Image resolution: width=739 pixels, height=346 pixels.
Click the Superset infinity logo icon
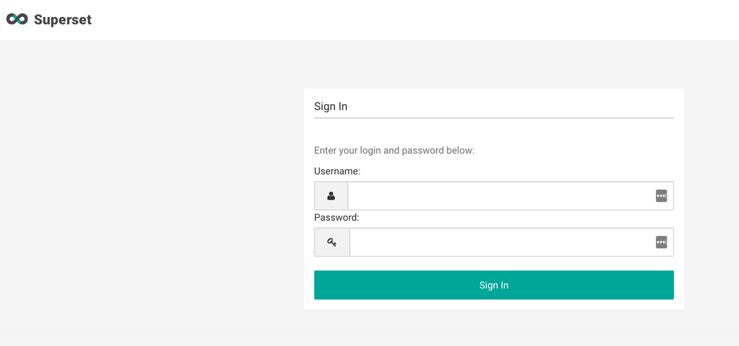[x=16, y=20]
